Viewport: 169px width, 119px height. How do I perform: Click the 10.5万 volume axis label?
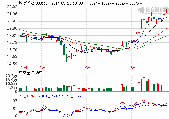pyautogui.click(x=11, y=84)
